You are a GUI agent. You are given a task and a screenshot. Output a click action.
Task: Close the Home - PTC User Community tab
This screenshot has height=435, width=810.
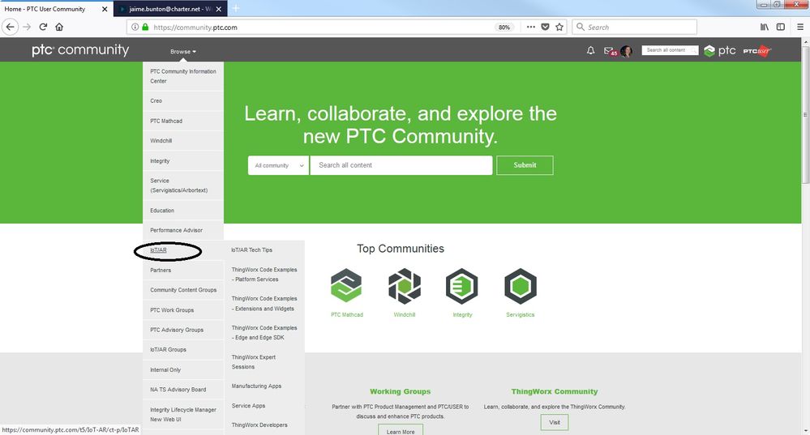click(x=105, y=9)
